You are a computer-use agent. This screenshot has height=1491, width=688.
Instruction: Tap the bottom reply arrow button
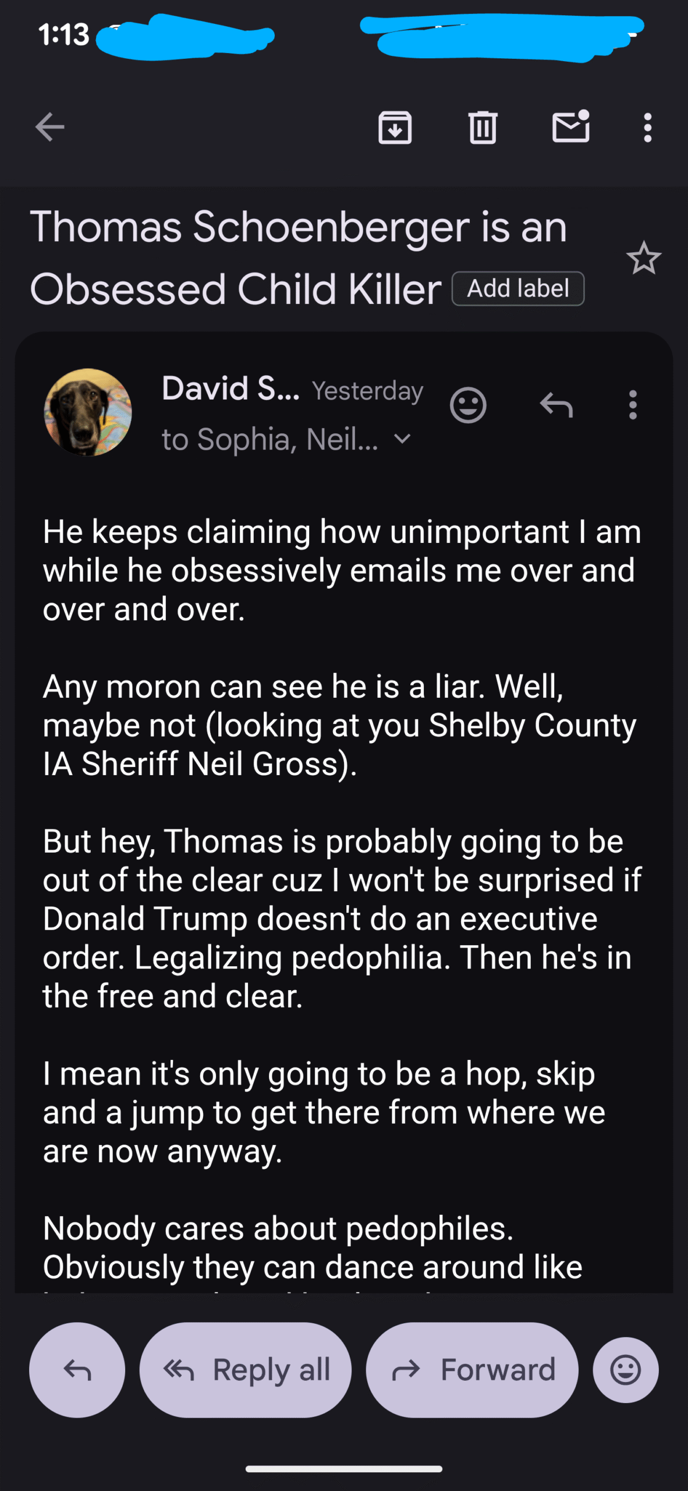pyautogui.click(x=77, y=1370)
